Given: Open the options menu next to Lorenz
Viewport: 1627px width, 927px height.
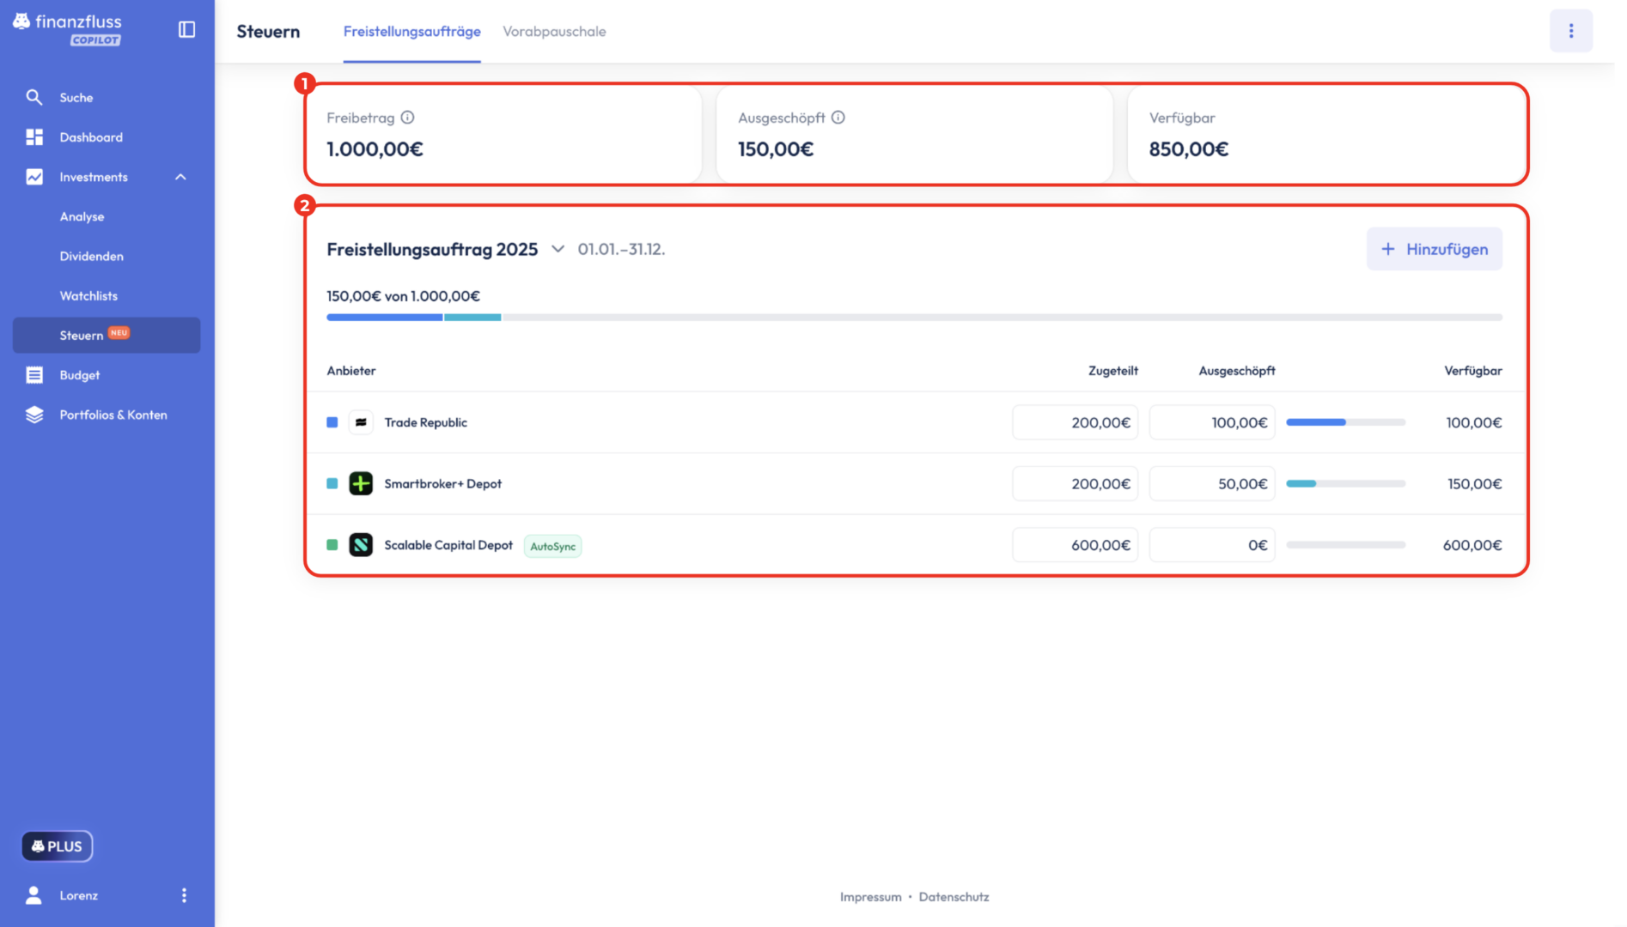Looking at the screenshot, I should tap(184, 895).
